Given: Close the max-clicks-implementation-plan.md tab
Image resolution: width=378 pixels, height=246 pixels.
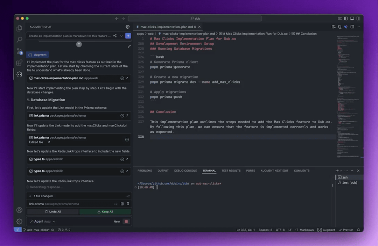Looking at the screenshot, I should pyautogui.click(x=199, y=27).
